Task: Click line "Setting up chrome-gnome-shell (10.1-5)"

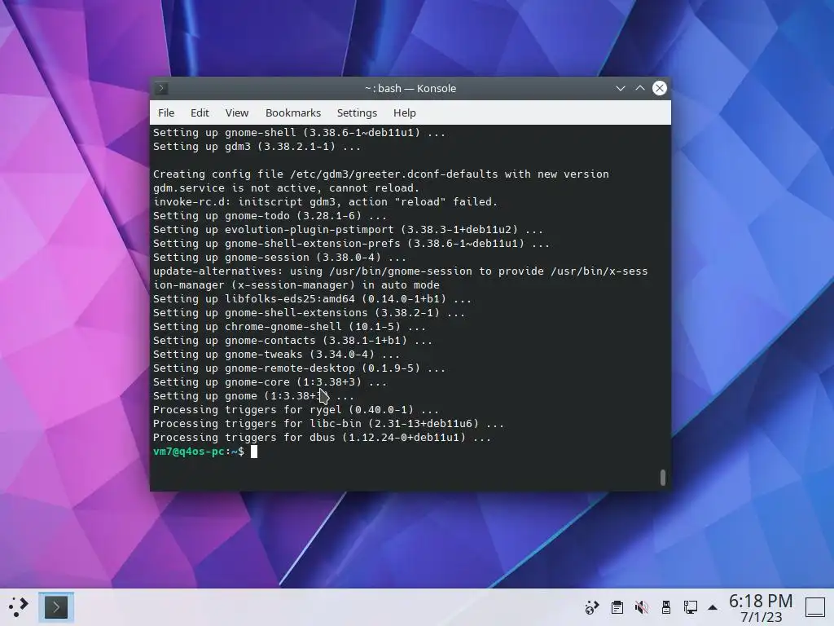Action: [289, 327]
